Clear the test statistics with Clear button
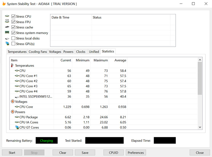 (x=63, y=153)
